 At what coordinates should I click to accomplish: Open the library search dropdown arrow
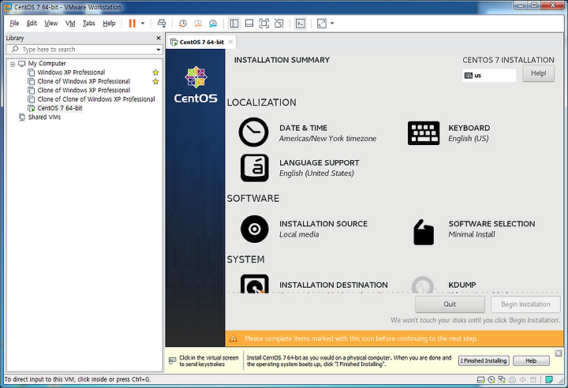click(x=159, y=49)
